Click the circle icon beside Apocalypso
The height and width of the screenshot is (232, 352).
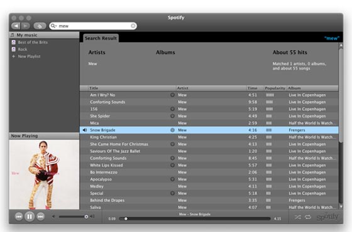172,179
